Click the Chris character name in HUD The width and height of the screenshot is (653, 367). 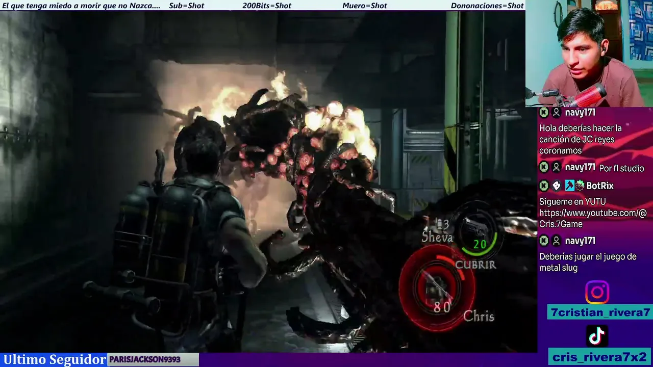(x=479, y=316)
